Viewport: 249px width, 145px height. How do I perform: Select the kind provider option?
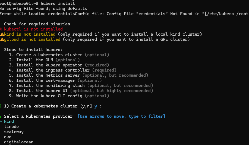pos(9,122)
